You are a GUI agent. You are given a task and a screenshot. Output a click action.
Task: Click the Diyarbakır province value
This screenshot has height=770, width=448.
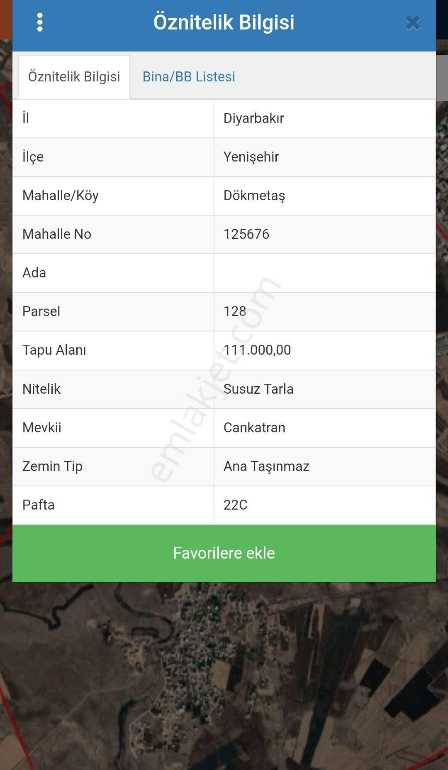pos(253,118)
